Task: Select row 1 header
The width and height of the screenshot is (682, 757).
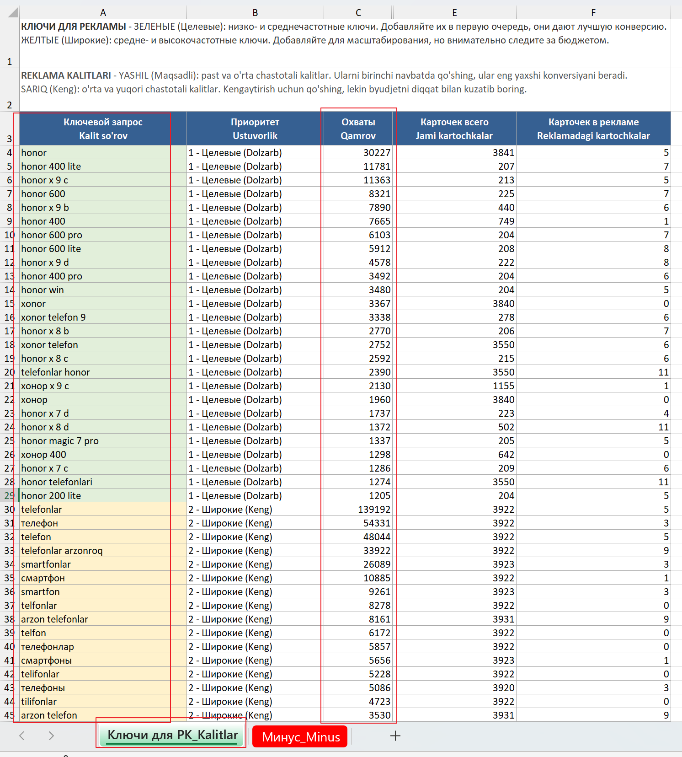Action: point(9,43)
